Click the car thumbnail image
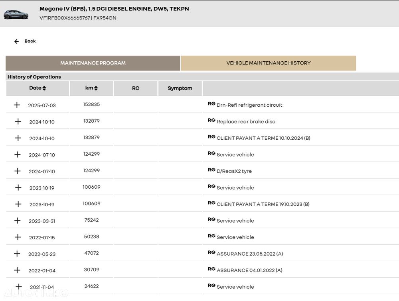Viewport: 399px width, 301px height. point(16,15)
